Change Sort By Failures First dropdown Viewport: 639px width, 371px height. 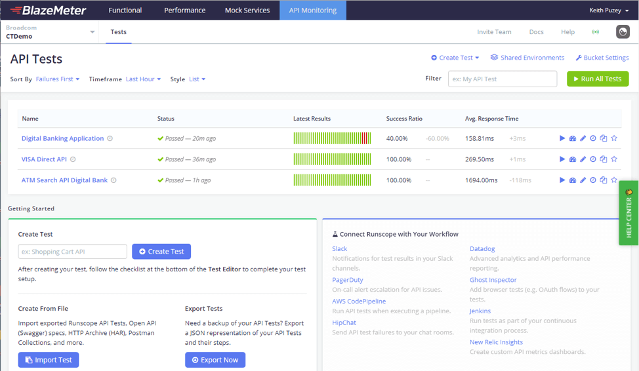click(58, 79)
